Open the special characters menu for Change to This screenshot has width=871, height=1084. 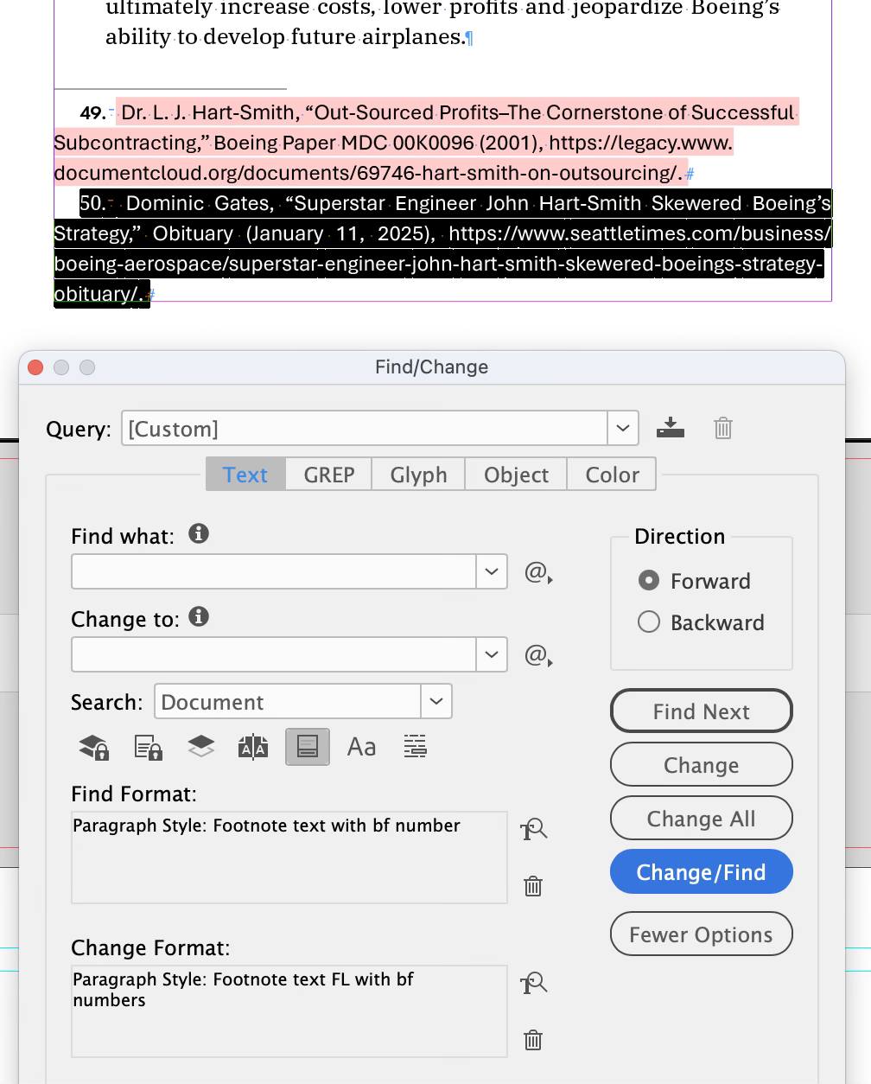(538, 655)
